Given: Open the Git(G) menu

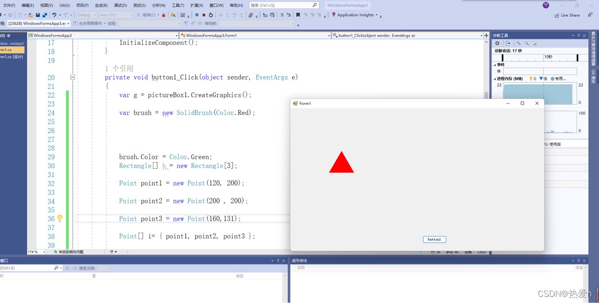Looking at the screenshot, I should pyautogui.click(x=65, y=5).
